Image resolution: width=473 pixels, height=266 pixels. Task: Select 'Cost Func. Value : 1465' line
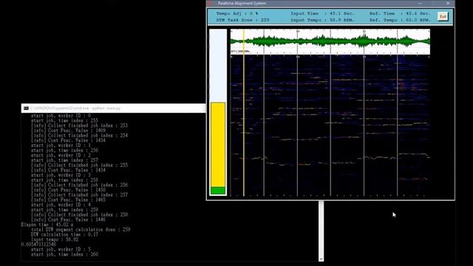pos(68,199)
